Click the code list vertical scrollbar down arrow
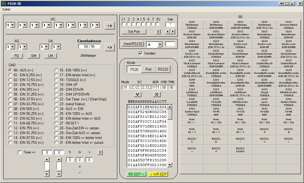This screenshot has height=183, width=304. click(x=170, y=165)
